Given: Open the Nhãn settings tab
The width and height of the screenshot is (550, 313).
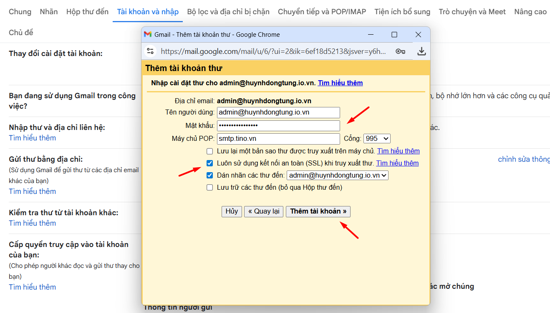Looking at the screenshot, I should [x=49, y=12].
